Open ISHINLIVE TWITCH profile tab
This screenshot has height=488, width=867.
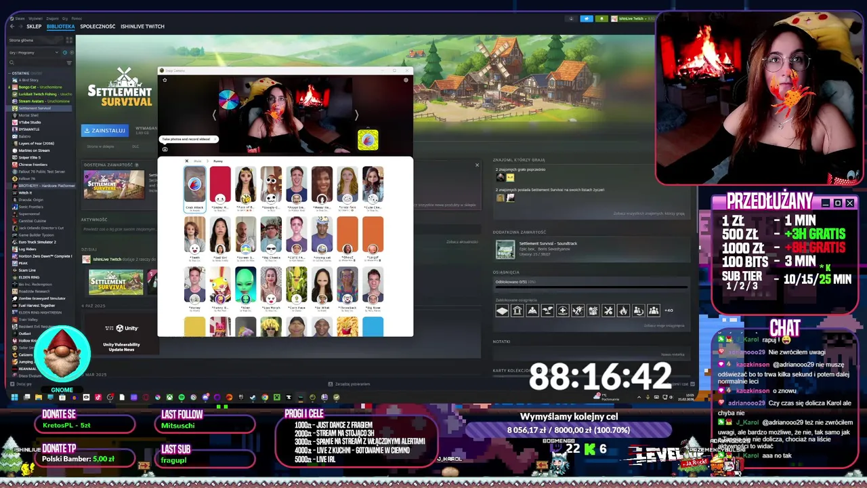click(x=142, y=26)
